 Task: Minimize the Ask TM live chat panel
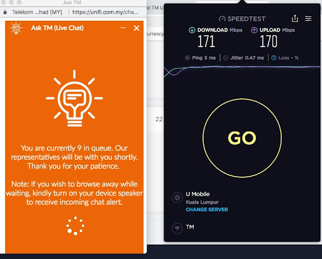pyautogui.click(x=123, y=28)
